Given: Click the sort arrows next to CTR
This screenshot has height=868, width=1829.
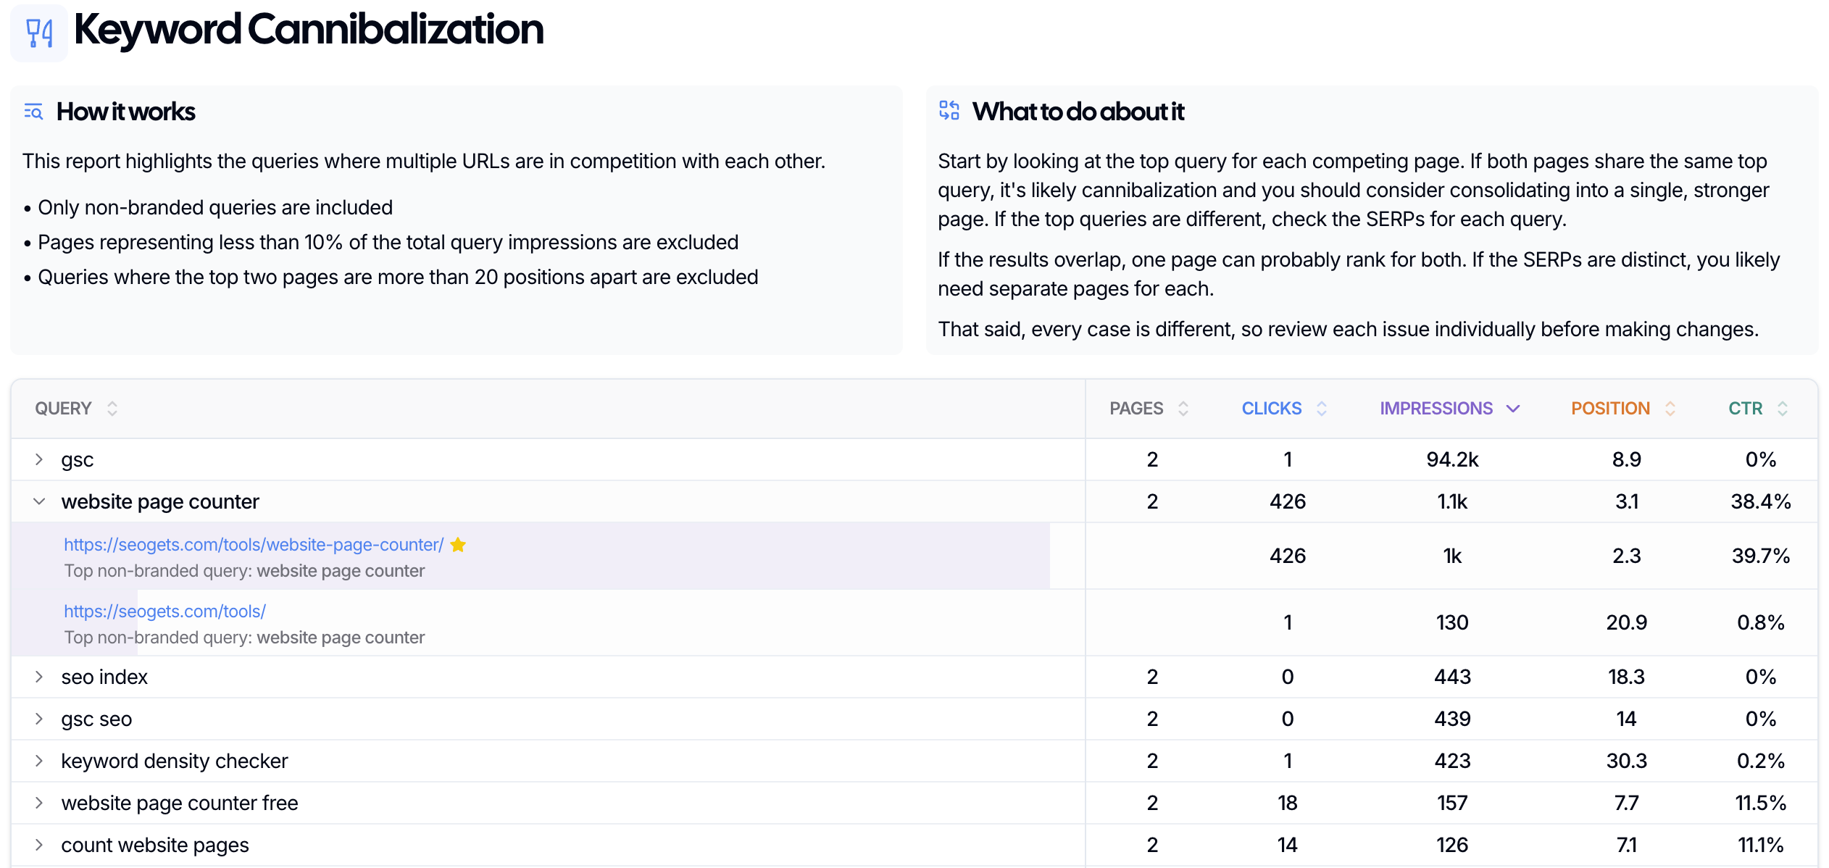Looking at the screenshot, I should [1783, 409].
